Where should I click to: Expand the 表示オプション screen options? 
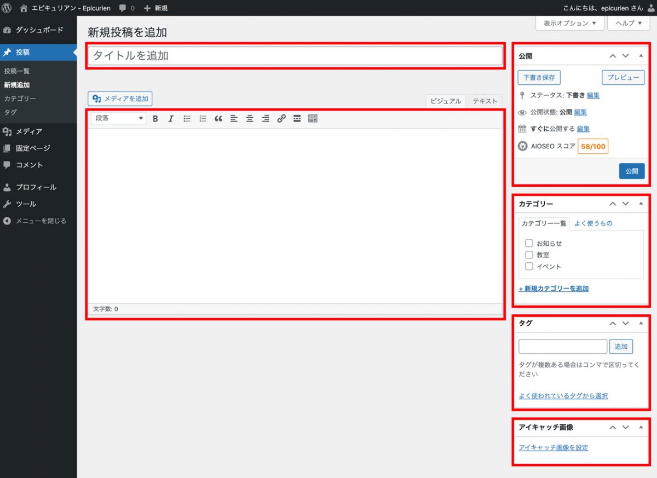pos(569,24)
